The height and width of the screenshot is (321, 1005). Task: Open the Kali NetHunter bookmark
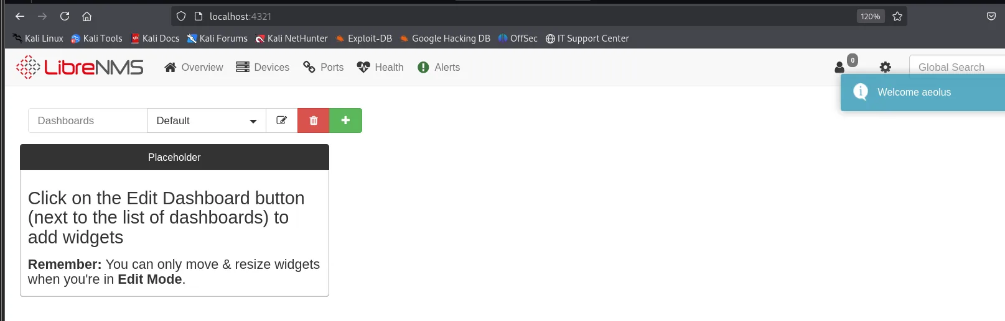tap(291, 38)
